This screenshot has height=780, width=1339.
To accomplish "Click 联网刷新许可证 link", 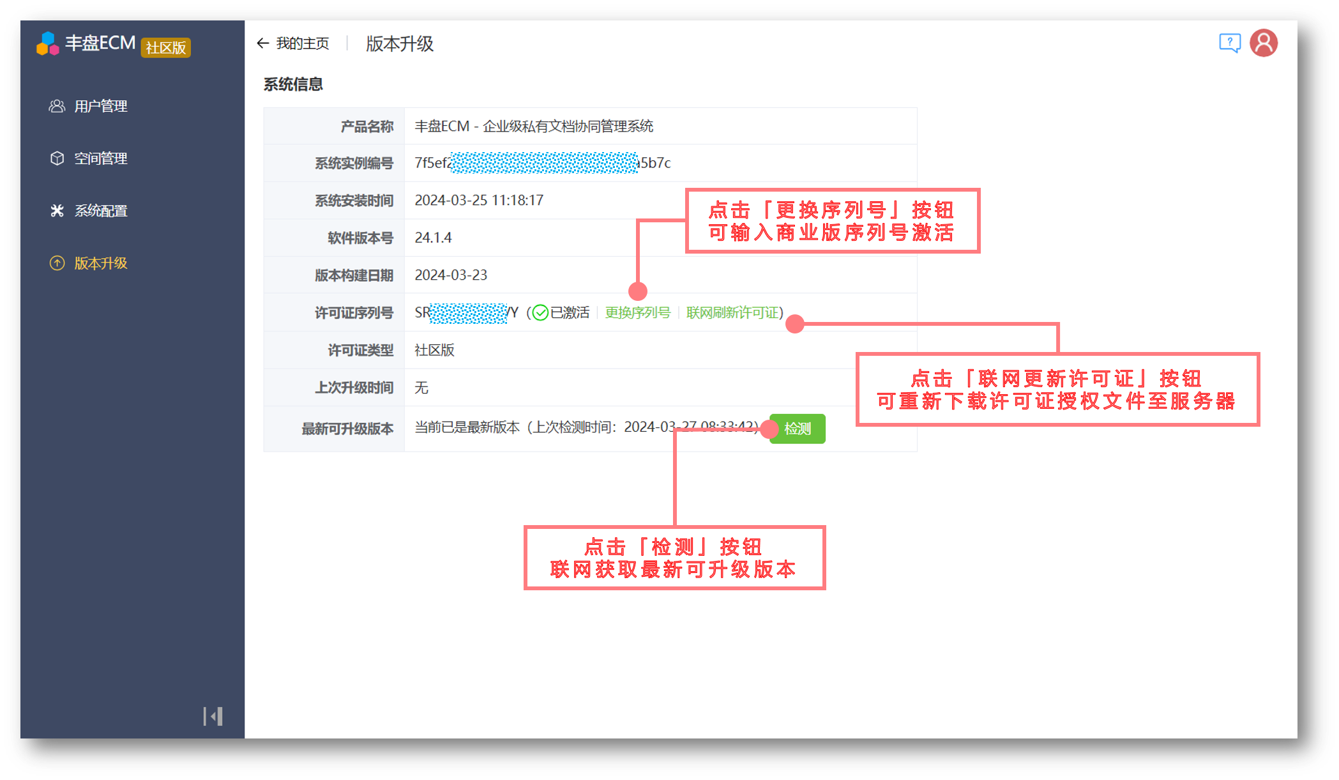I will (x=732, y=312).
